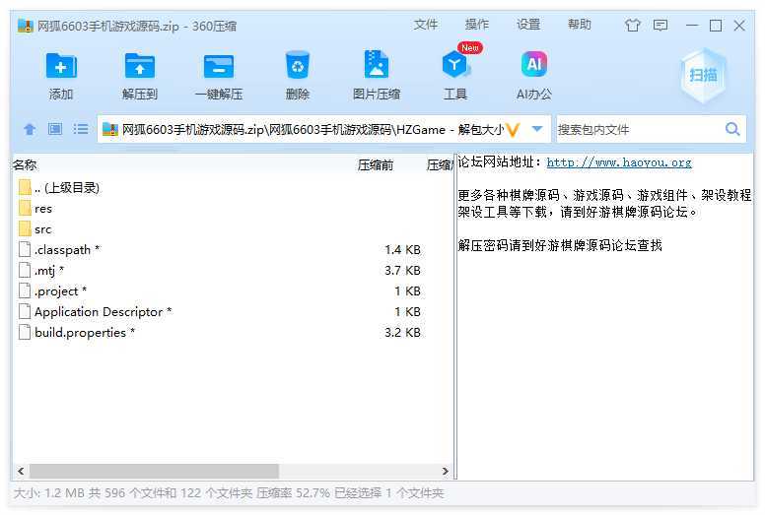This screenshot has width=765, height=515.
Task: Click the horizontal scrollbar in file list
Action: pos(154,472)
